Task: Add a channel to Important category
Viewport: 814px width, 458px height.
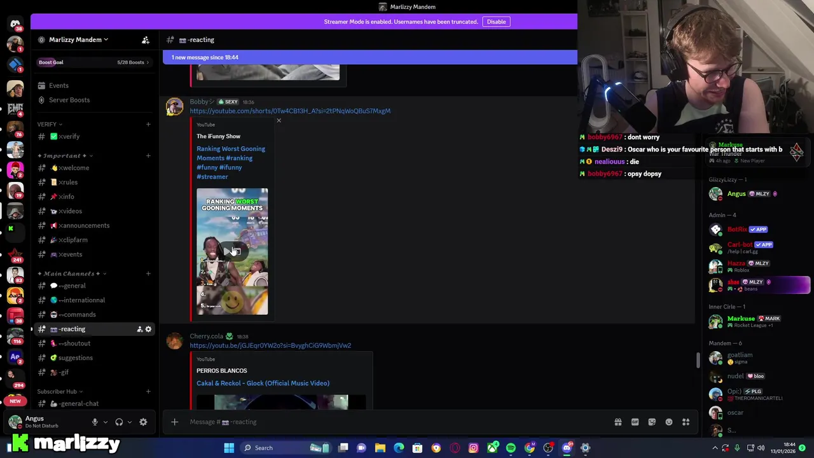Action: coord(148,156)
